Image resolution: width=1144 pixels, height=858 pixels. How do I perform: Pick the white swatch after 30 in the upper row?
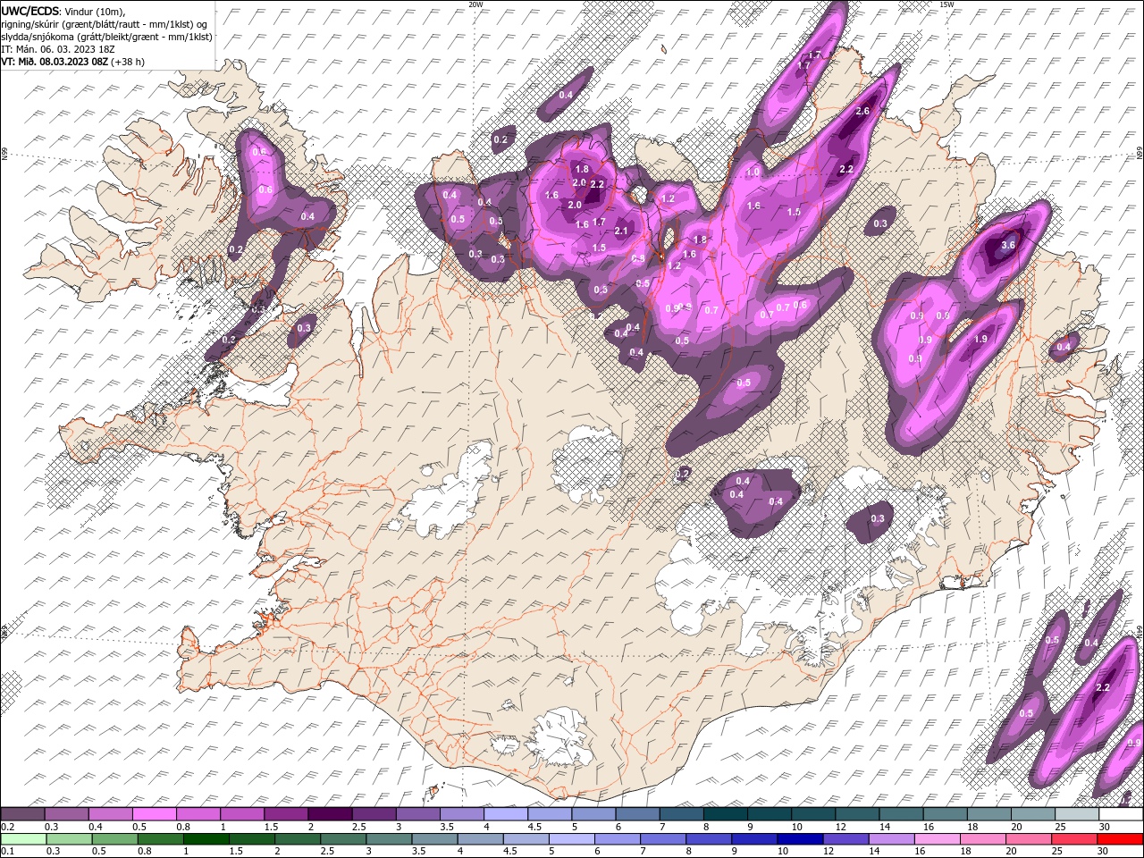tap(1120, 814)
